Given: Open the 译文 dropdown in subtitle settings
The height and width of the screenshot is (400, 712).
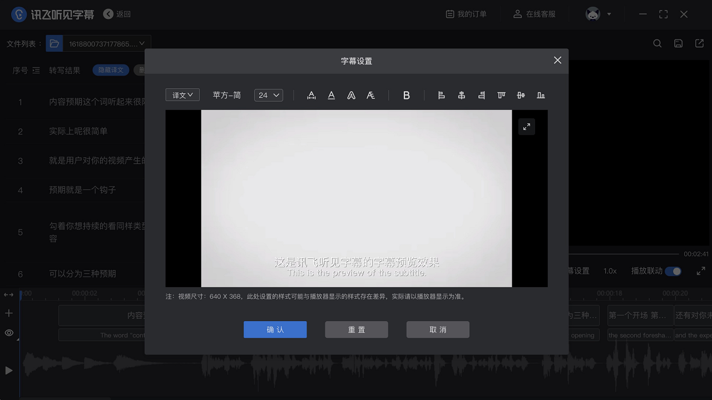Looking at the screenshot, I should 182,95.
